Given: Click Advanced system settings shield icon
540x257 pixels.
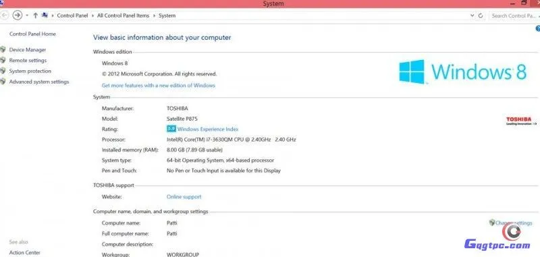Looking at the screenshot, I should click(x=3, y=82).
